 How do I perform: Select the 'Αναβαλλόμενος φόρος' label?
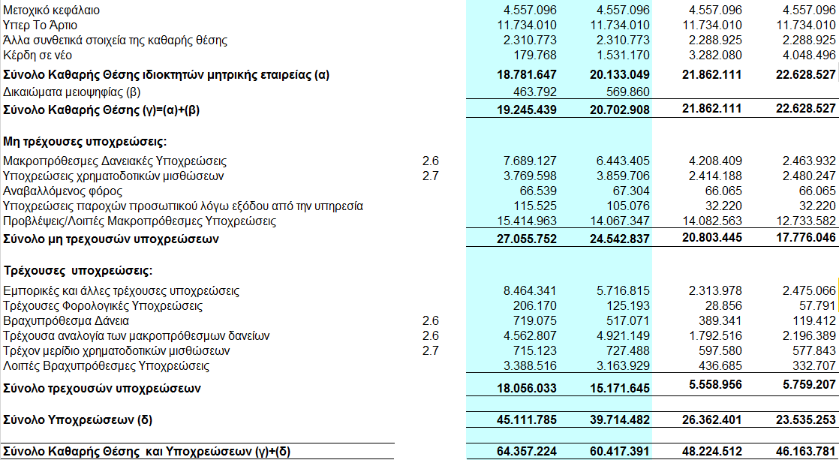click(x=62, y=191)
